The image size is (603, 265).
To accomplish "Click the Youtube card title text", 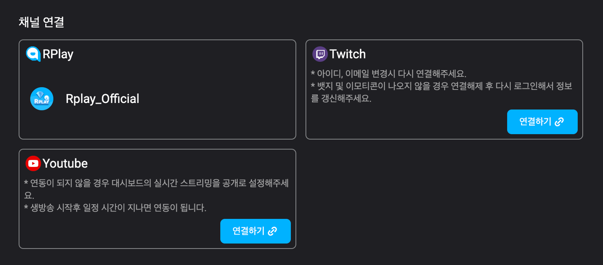I will click(65, 164).
